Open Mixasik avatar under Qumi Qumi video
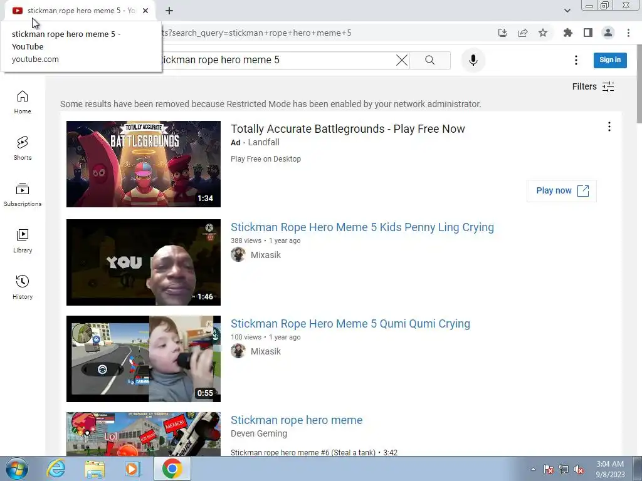 click(x=238, y=351)
